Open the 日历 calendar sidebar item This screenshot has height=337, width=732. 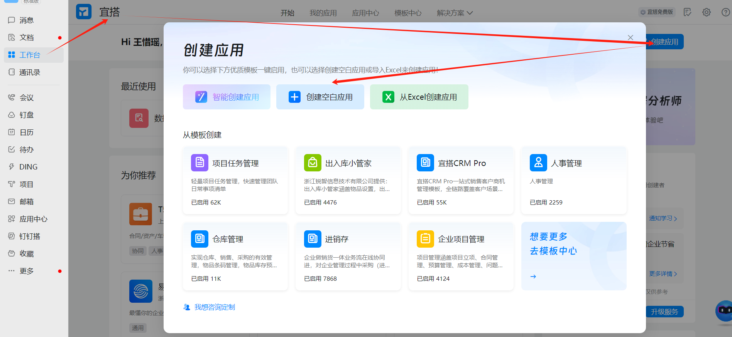(x=34, y=132)
